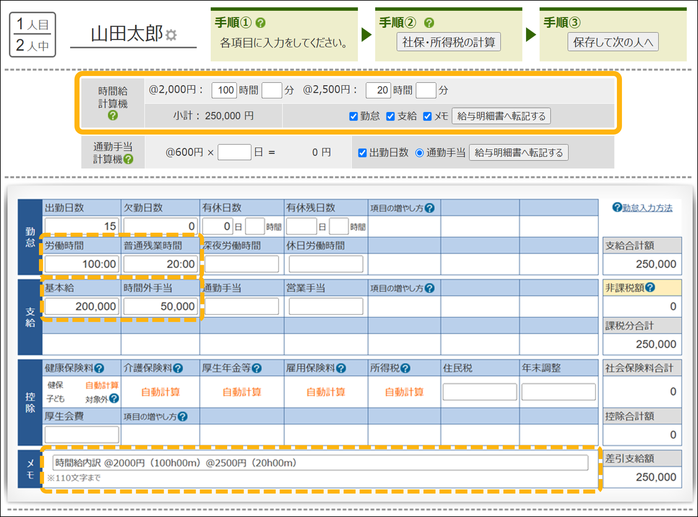Open the help icon next to 厚生年金等
This screenshot has height=517, width=698.
click(257, 368)
